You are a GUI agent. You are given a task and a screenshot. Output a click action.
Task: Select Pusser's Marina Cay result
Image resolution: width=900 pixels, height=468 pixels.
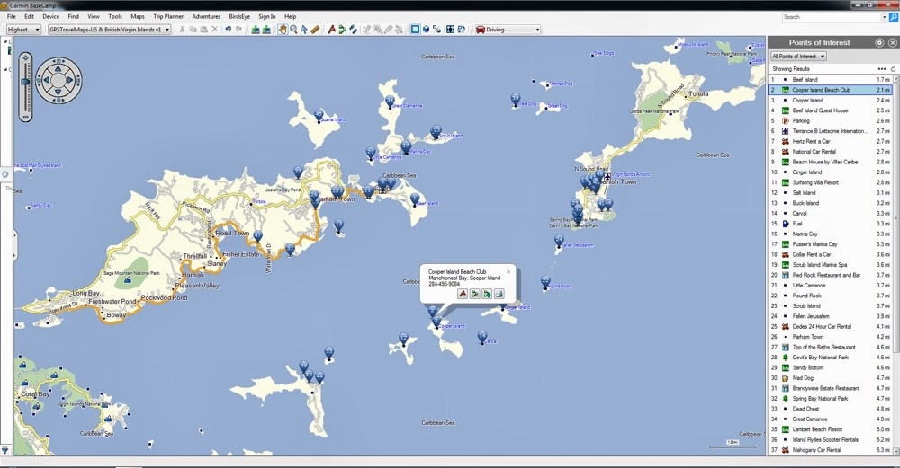click(x=830, y=244)
